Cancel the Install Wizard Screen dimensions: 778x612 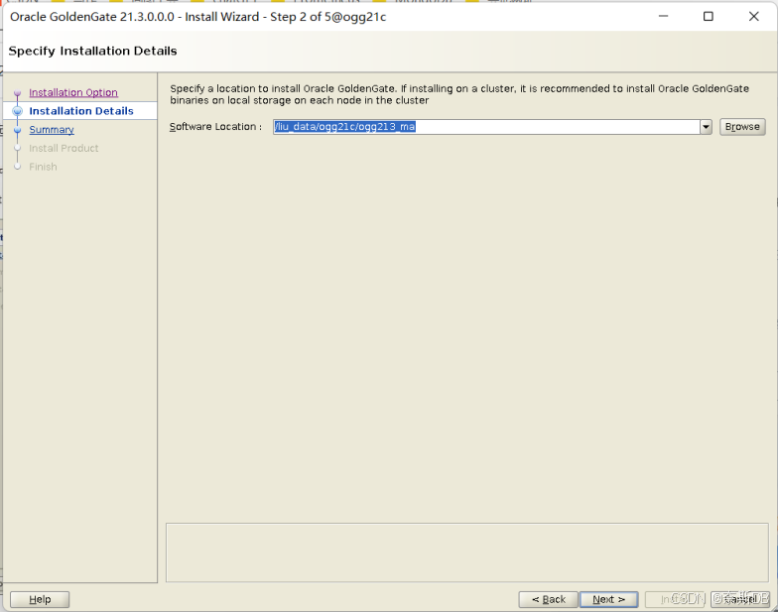tap(740, 599)
